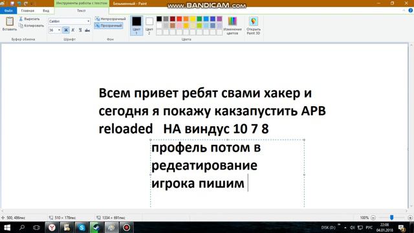The height and width of the screenshot is (233, 414).
Task: Open Bandicam recorder on taskbar
Action: click(127, 227)
